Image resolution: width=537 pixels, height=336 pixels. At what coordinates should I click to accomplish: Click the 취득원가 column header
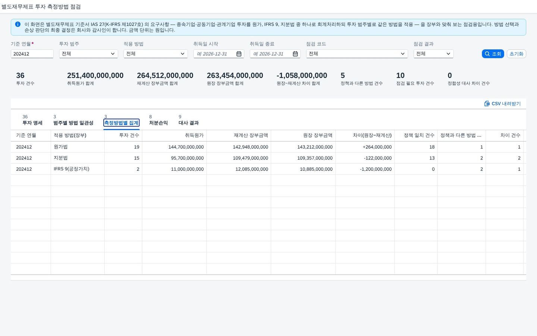pos(175,135)
